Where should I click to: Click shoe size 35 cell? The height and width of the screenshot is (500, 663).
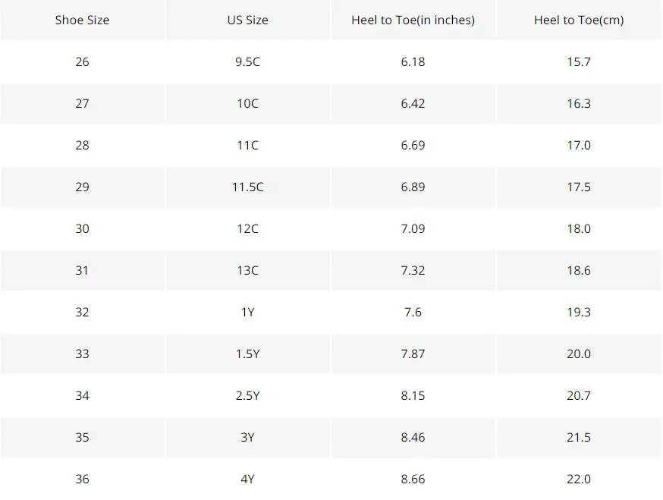(82, 437)
